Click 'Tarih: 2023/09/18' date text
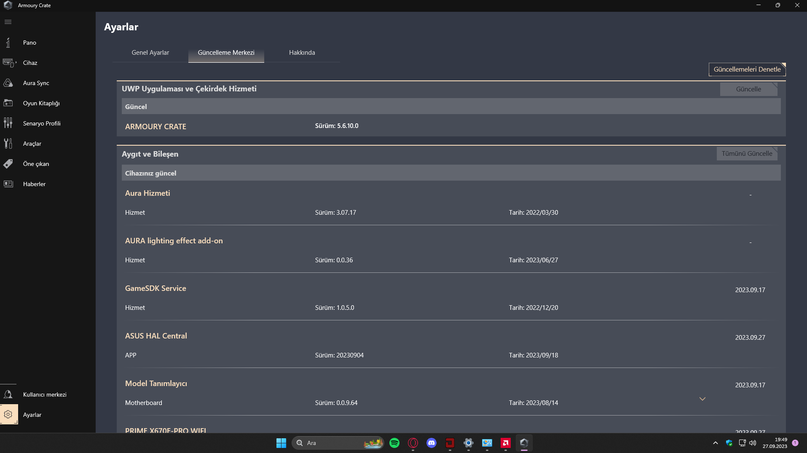 point(534,355)
